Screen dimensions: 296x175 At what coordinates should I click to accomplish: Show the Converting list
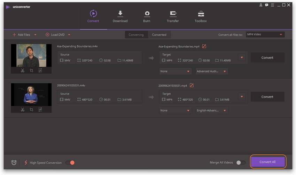tap(136, 35)
